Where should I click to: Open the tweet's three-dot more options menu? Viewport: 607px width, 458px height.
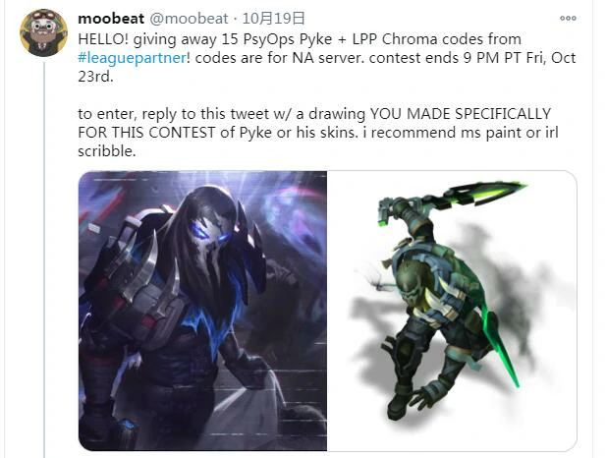[x=568, y=18]
